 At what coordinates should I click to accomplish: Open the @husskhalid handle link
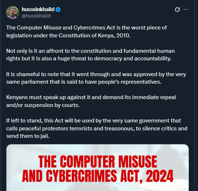pos(36,16)
